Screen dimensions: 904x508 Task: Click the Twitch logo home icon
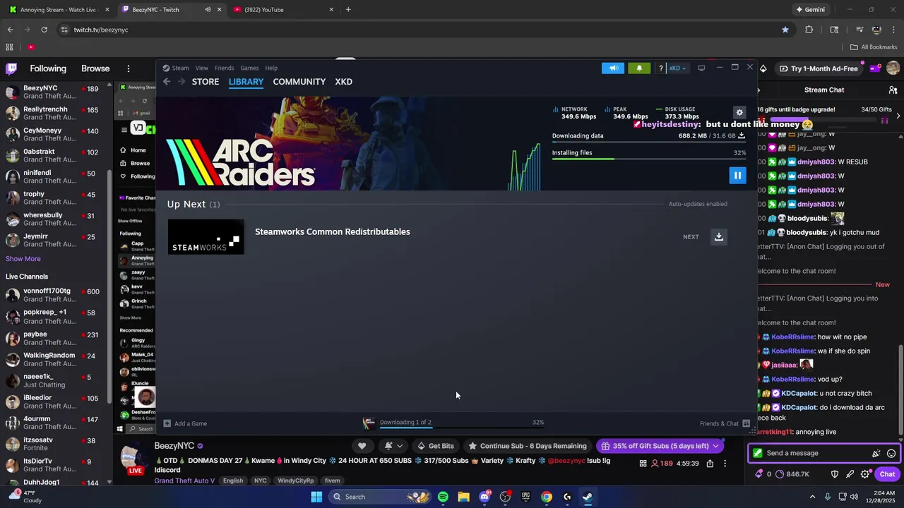[x=11, y=68]
